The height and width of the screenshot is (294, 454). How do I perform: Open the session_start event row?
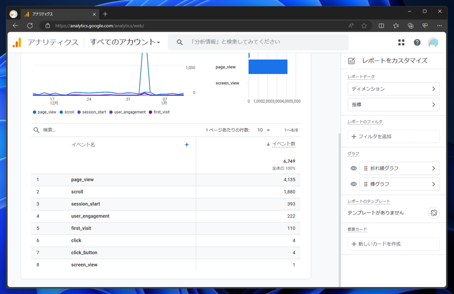[x=166, y=204]
